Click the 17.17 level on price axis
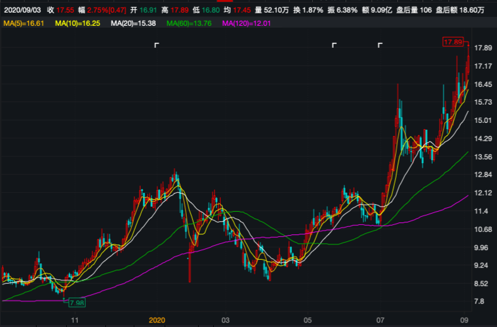Viewport: 497px width, 327px height. point(482,66)
